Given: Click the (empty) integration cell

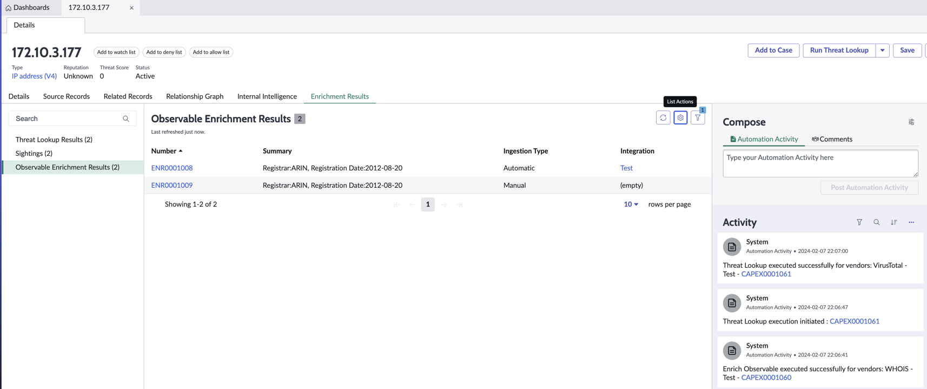Looking at the screenshot, I should click(632, 186).
